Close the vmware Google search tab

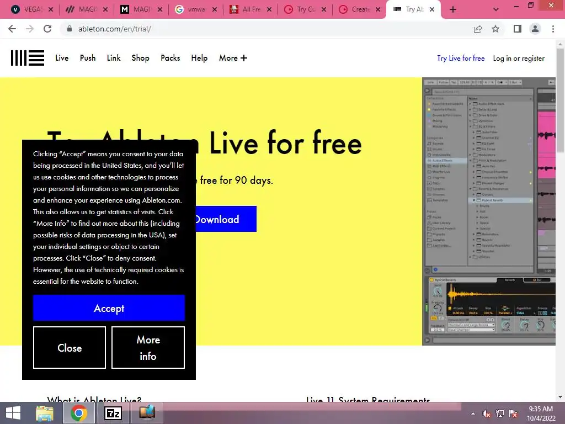point(215,9)
